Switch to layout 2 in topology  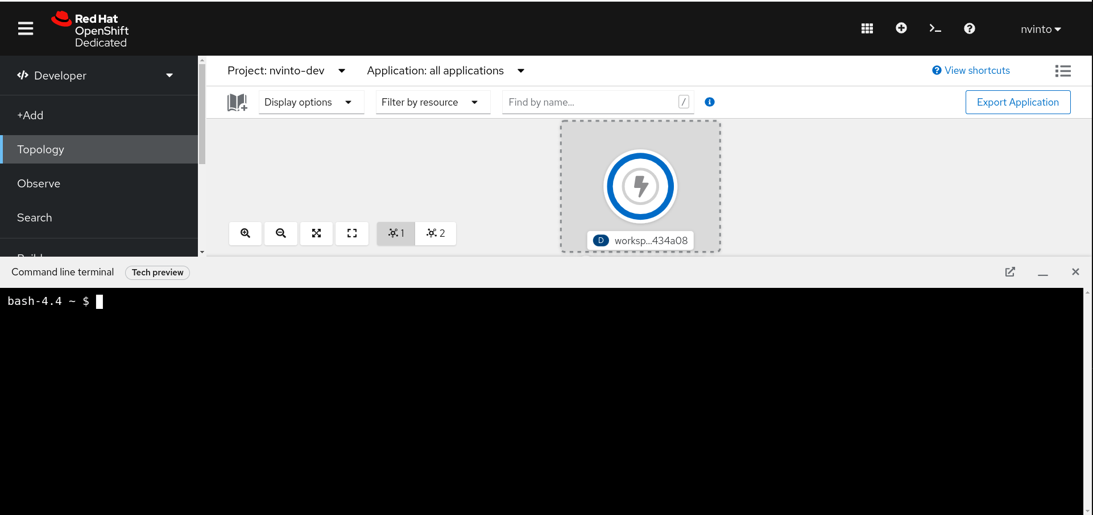click(x=436, y=233)
